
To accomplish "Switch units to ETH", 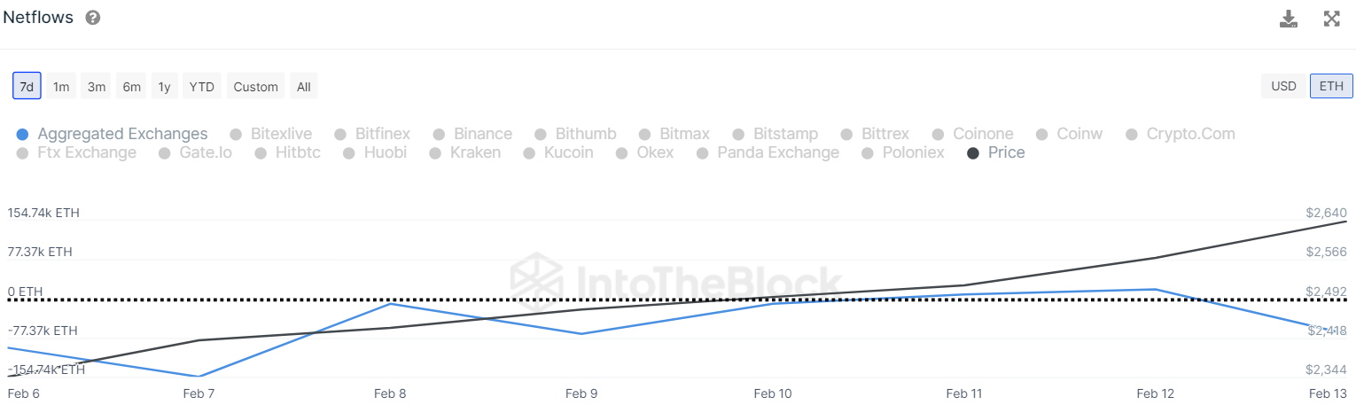I will pyautogui.click(x=1331, y=86).
